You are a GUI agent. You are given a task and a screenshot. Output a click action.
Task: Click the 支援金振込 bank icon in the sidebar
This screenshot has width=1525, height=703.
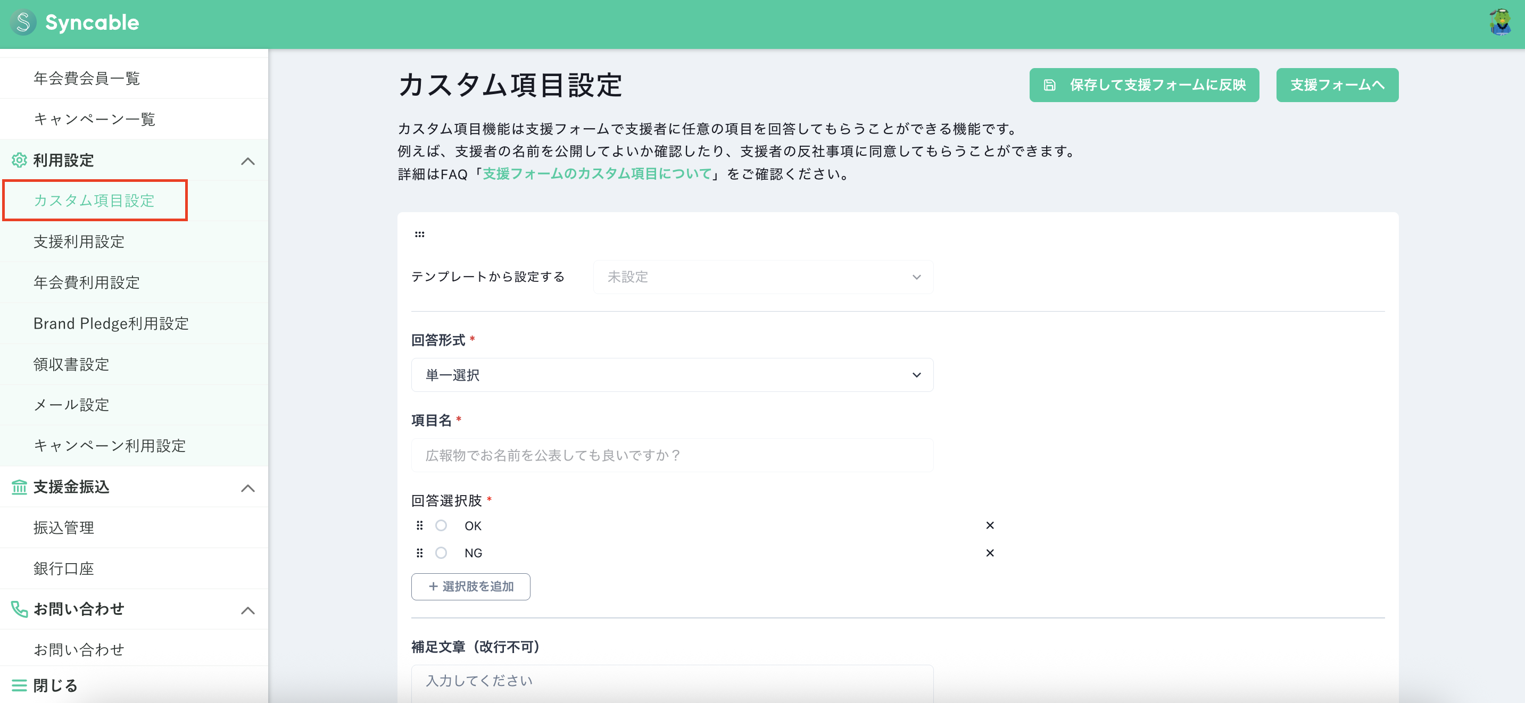coord(18,487)
